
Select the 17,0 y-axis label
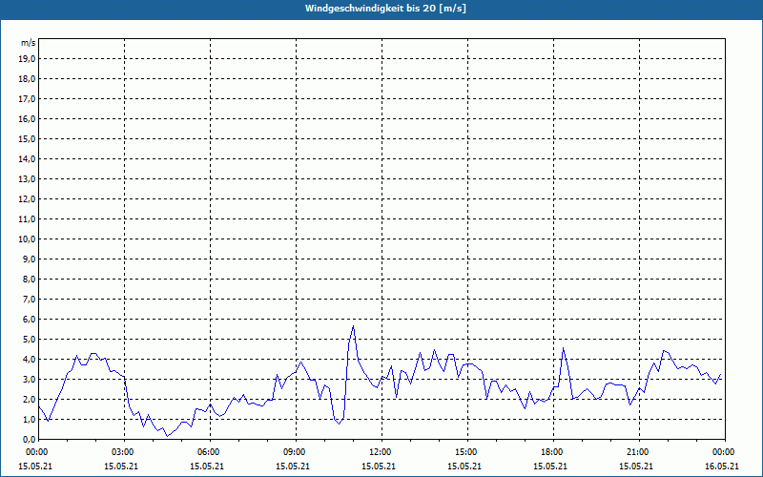(x=27, y=99)
